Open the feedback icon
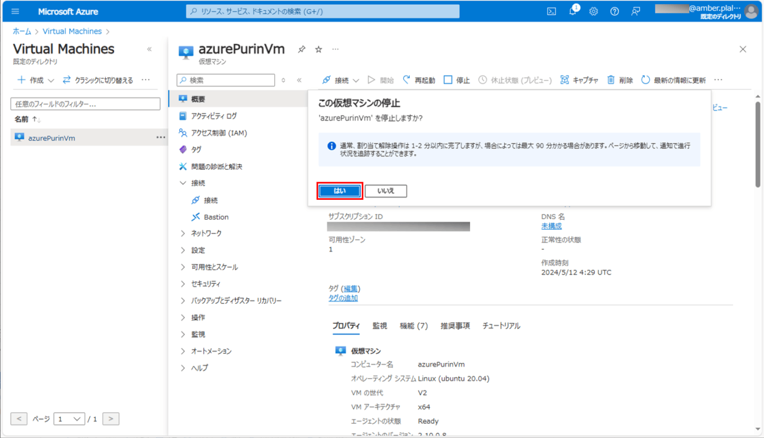 coord(635,11)
